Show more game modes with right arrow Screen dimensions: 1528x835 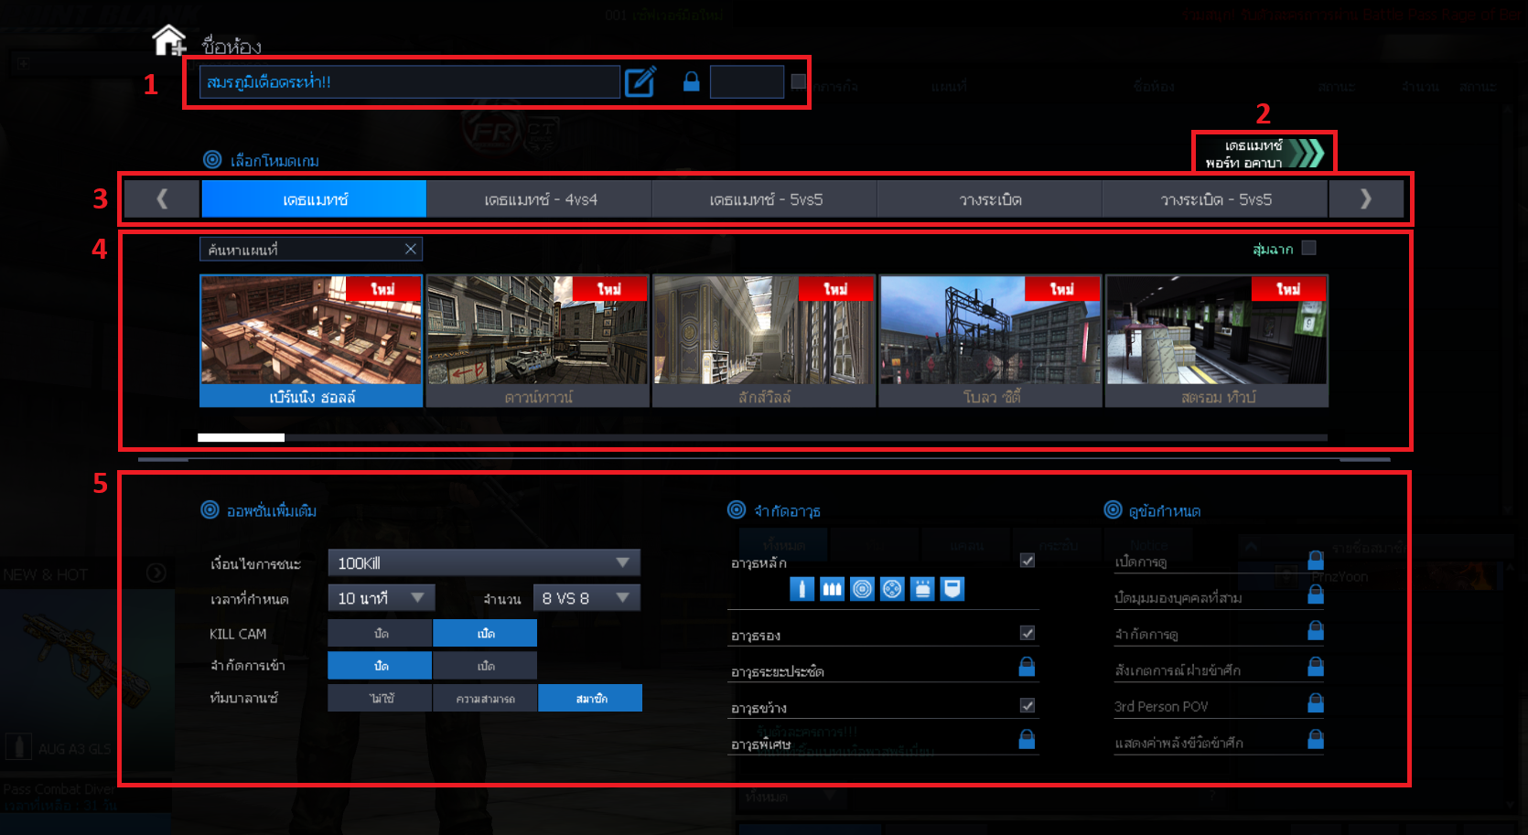click(x=1366, y=198)
